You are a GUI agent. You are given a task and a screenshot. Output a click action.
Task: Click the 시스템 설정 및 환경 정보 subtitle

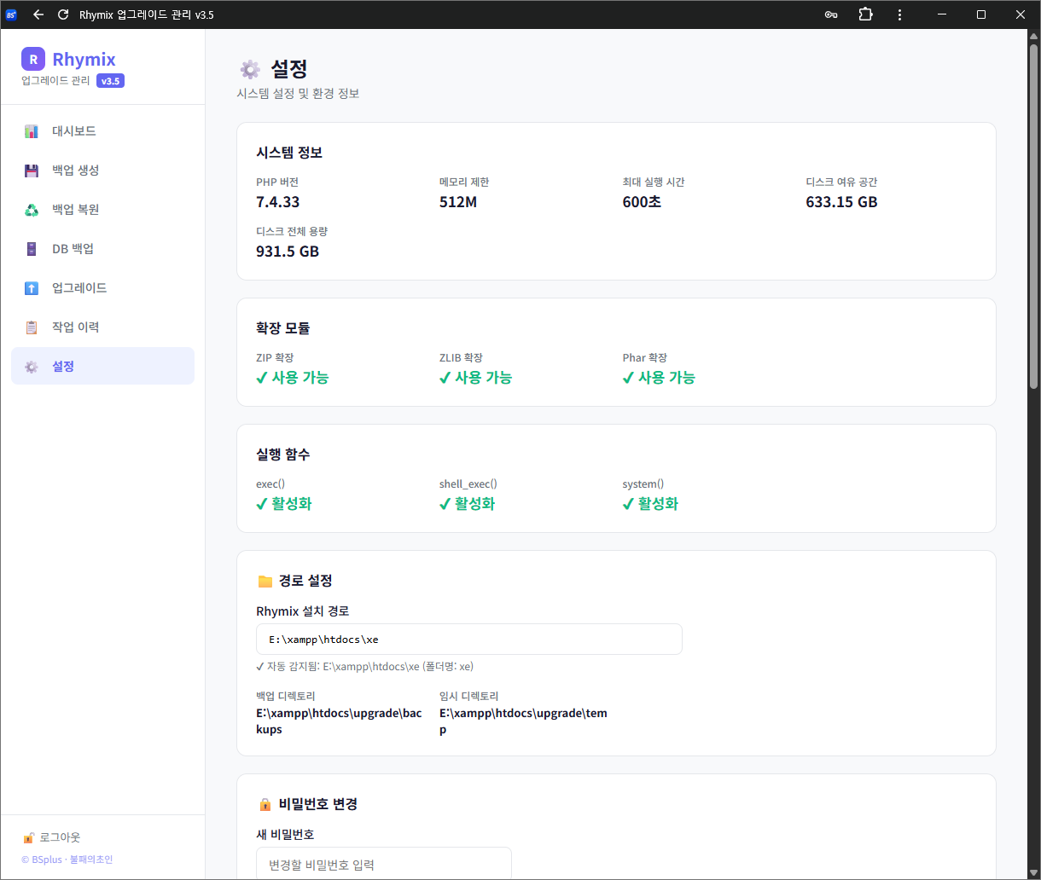[x=298, y=94]
